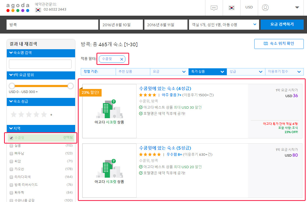The image size is (307, 202).
Task: Select the fifth star in 숙소 성급 filter
Action: (x=44, y=114)
